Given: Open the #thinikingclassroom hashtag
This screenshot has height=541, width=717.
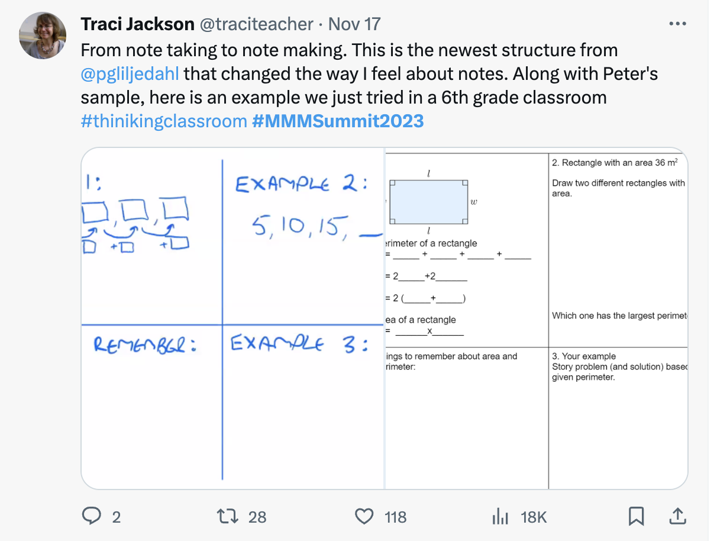Looking at the screenshot, I should click(163, 121).
